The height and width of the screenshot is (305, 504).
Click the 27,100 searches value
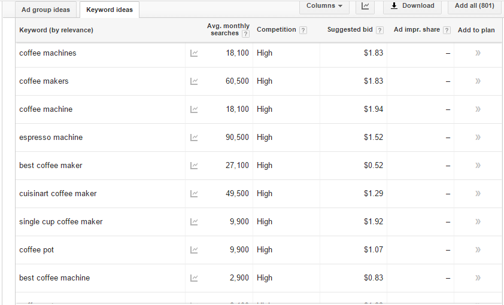[237, 166]
